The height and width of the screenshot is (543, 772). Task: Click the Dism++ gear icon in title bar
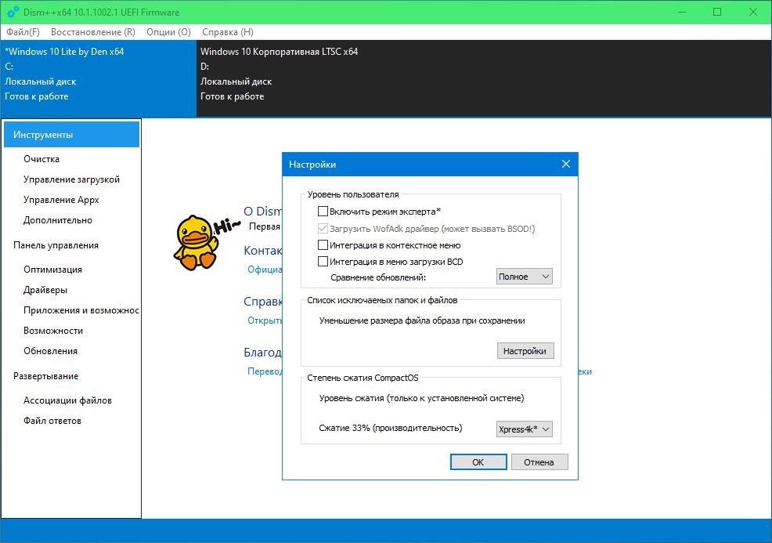click(13, 12)
